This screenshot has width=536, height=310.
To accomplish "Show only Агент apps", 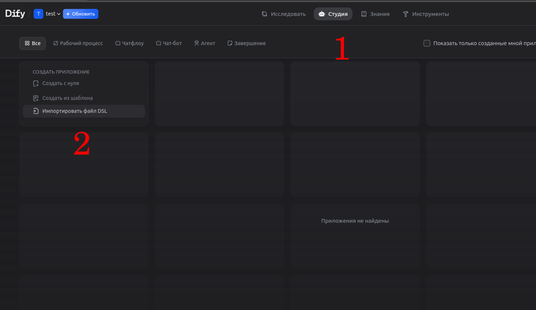I will [x=204, y=43].
